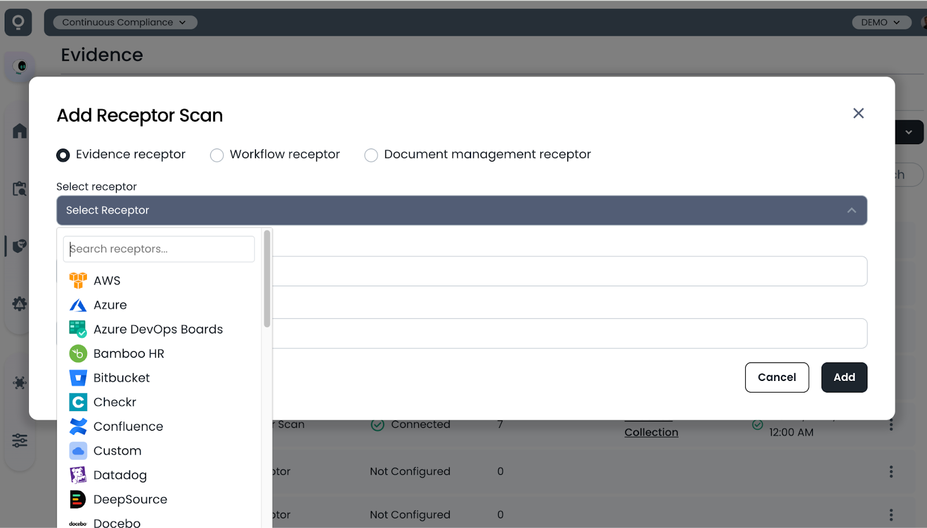Select the Document management receptor radio button

coord(371,155)
